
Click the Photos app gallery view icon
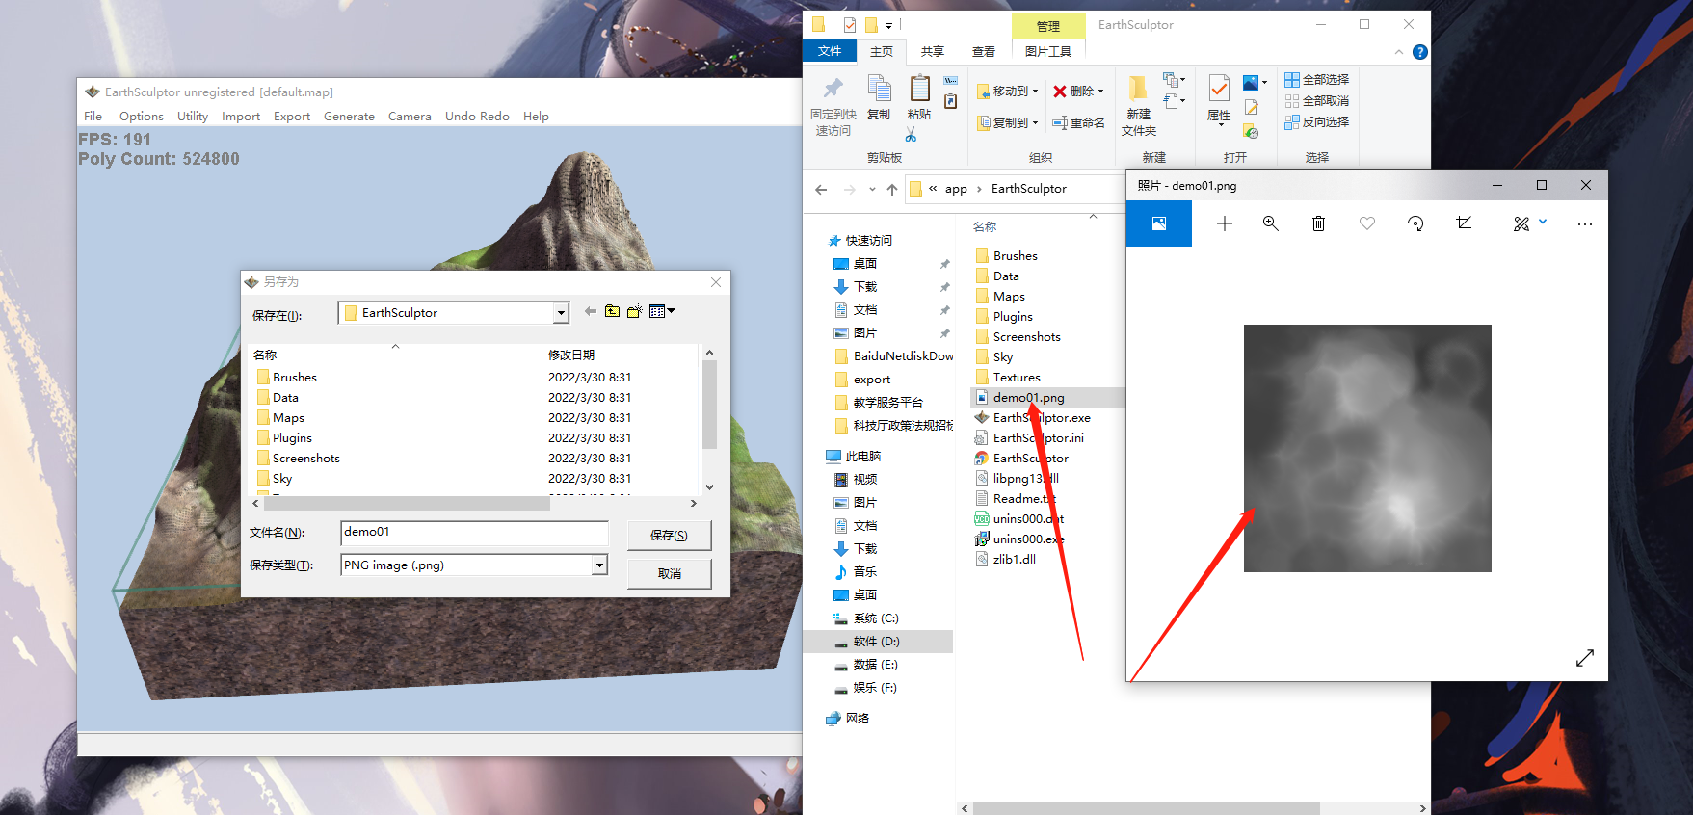pos(1159,223)
